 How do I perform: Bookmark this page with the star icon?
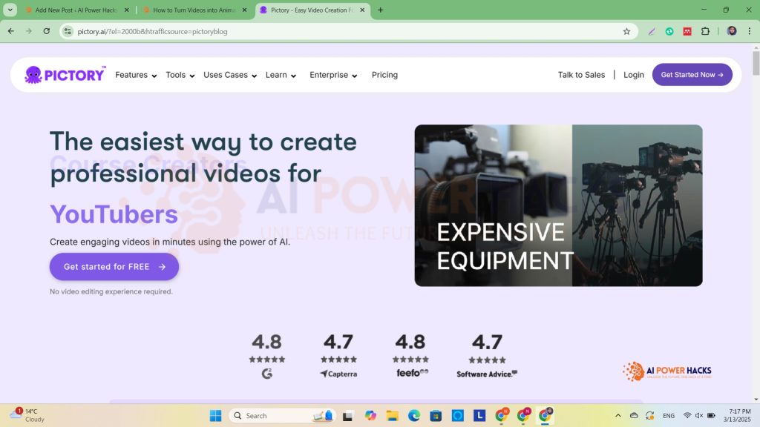[626, 31]
